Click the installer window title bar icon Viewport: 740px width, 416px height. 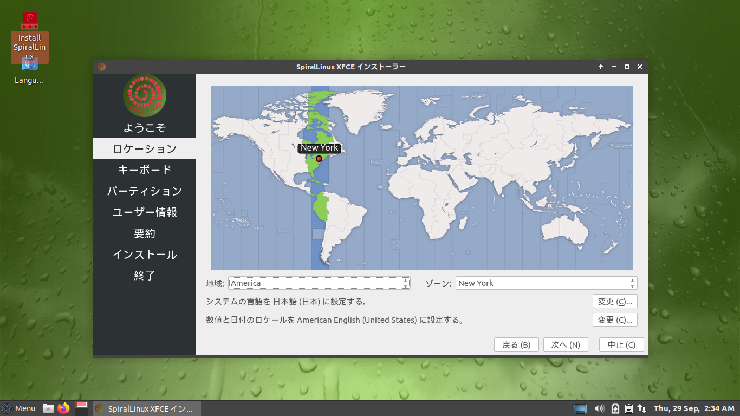[x=101, y=67]
